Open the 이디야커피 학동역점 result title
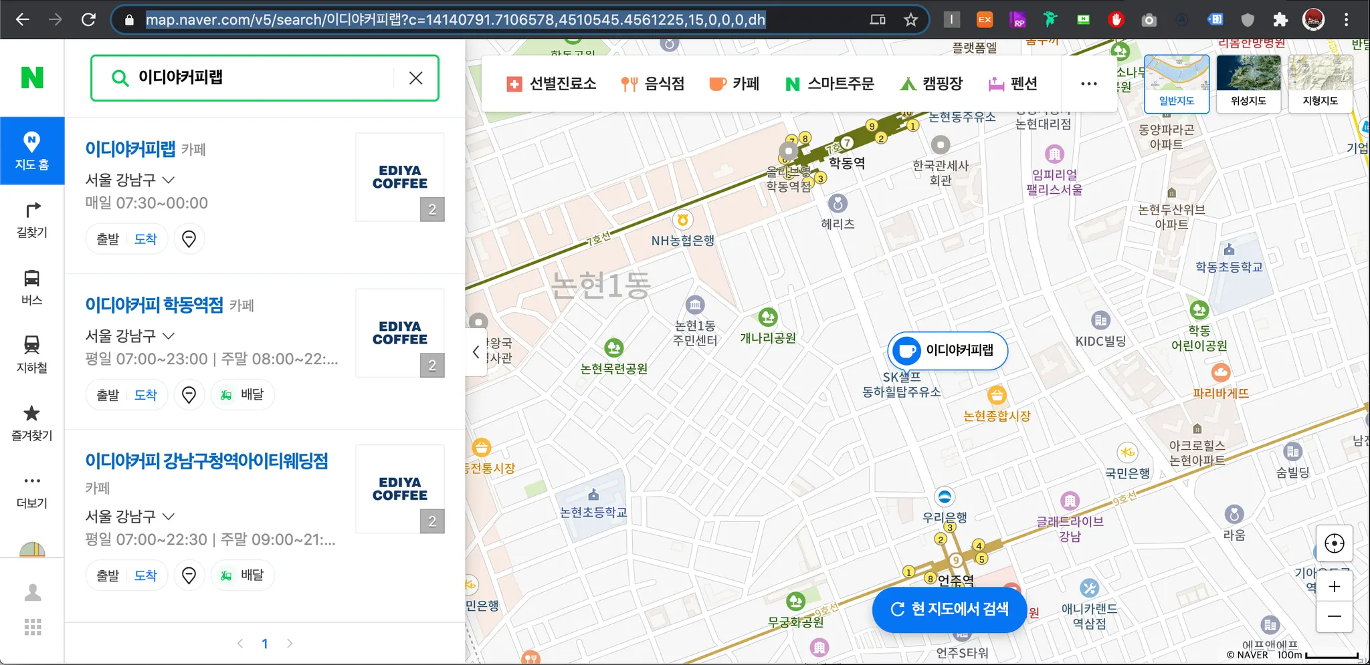This screenshot has width=1370, height=665. [x=155, y=305]
